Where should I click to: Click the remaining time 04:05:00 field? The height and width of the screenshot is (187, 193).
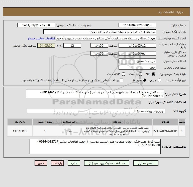pos(46,45)
